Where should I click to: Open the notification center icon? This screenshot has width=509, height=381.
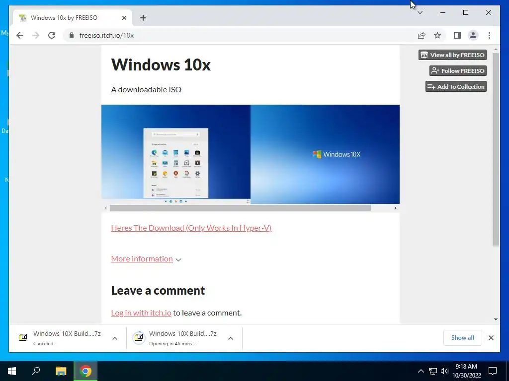pyautogui.click(x=493, y=371)
